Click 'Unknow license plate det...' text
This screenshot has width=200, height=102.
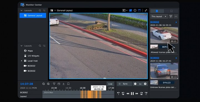click(163, 87)
